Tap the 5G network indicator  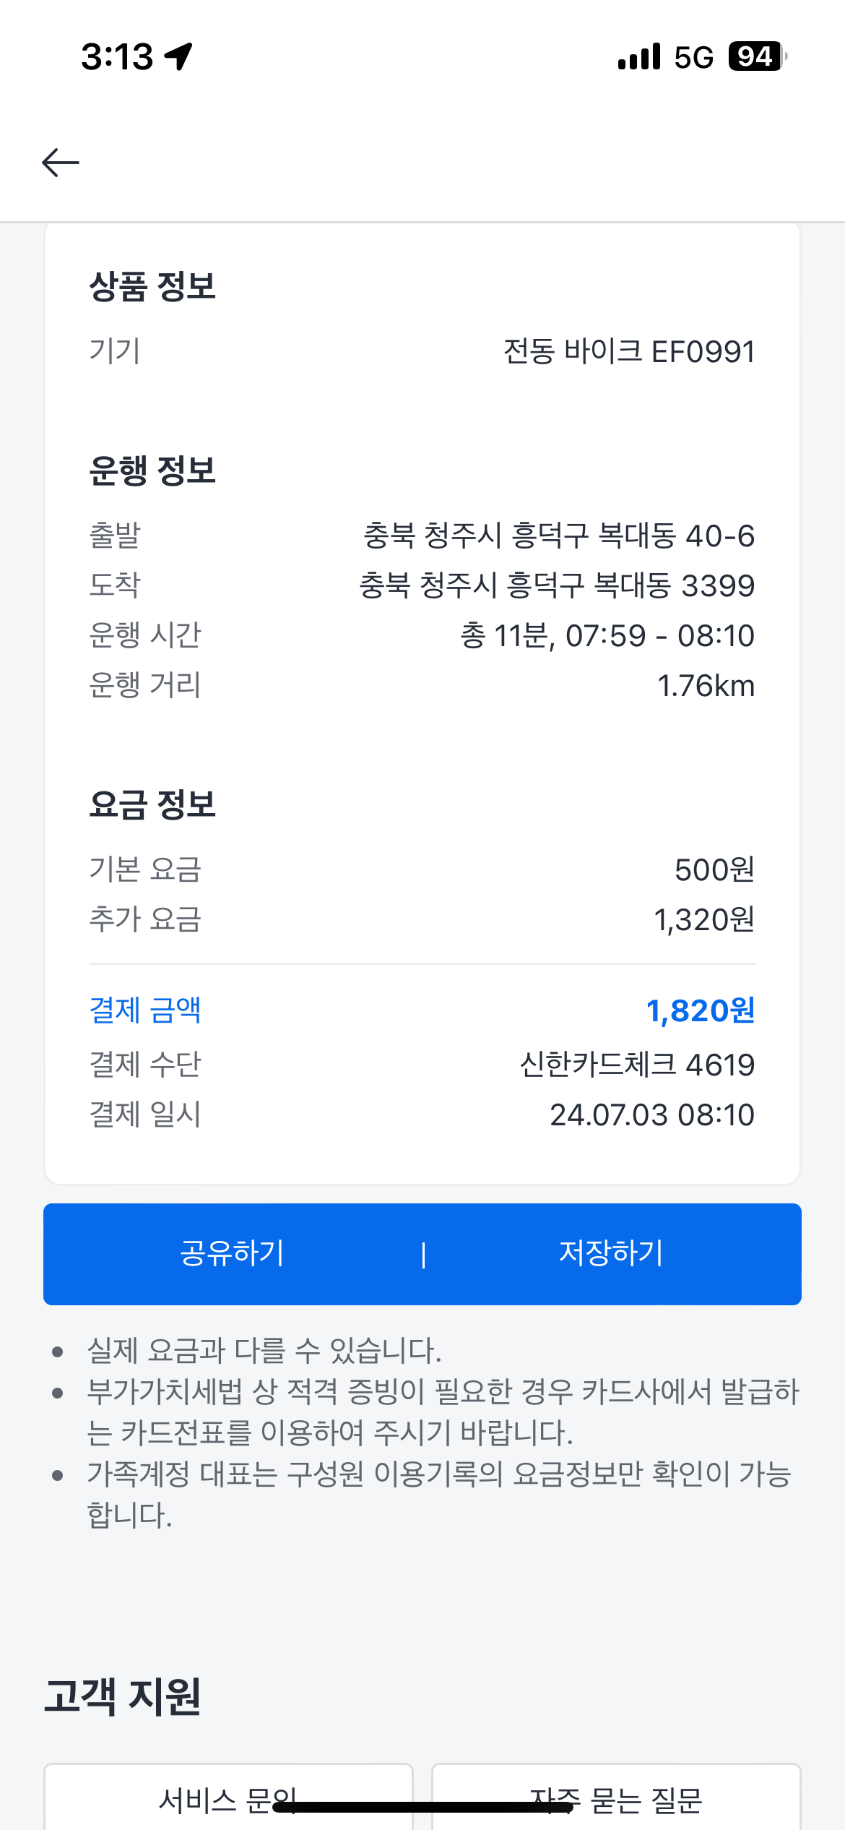(x=693, y=57)
